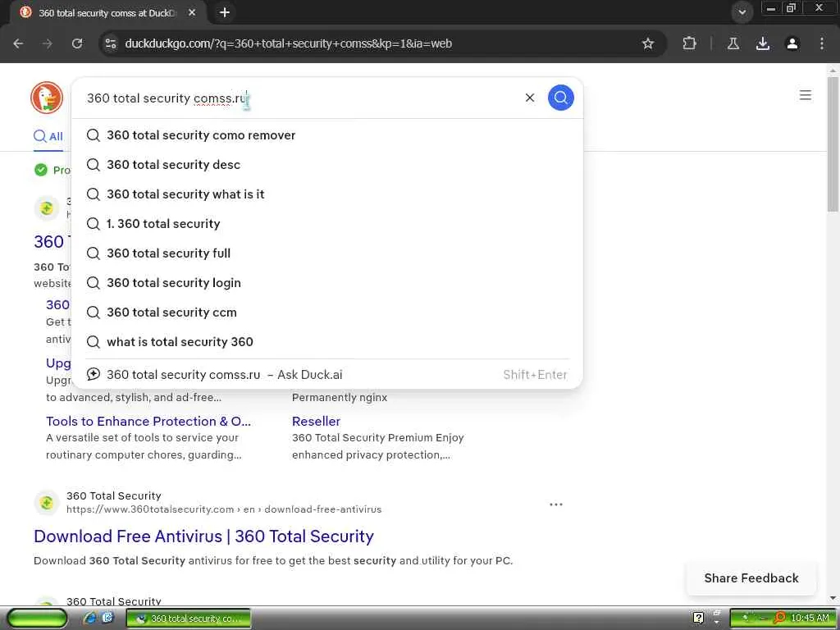Screen dimensions: 840x630
Task: Choose suggestion '360 total security como remover'
Action: tap(326, 135)
